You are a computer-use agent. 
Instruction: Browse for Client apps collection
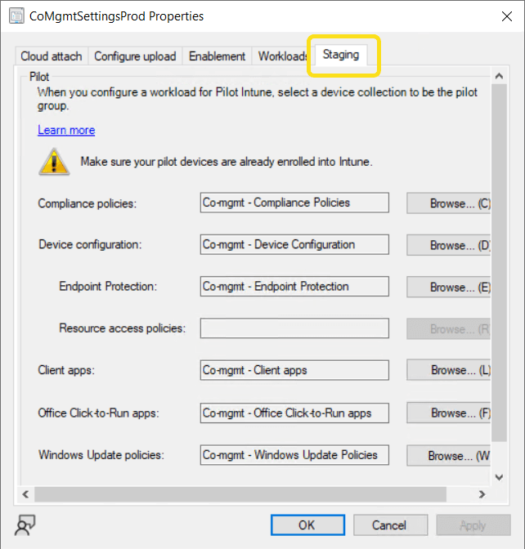[x=449, y=370]
